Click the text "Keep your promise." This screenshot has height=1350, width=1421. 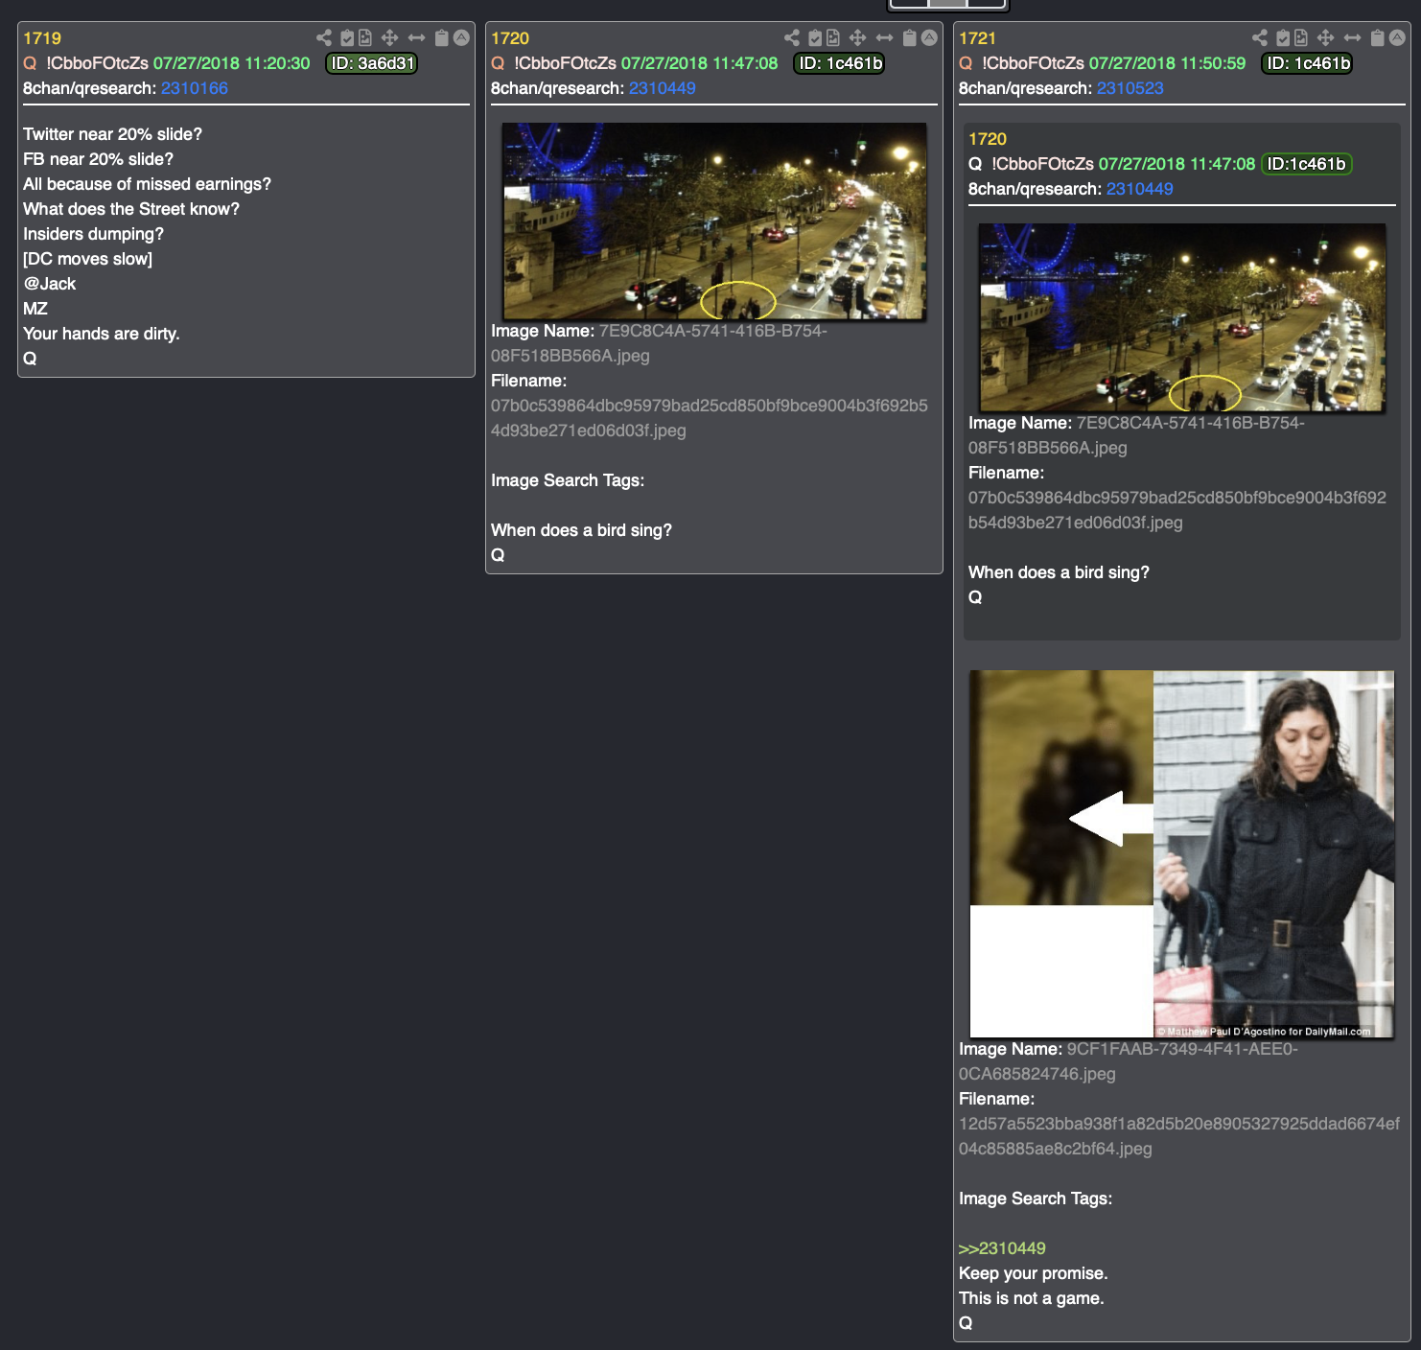(x=1034, y=1273)
